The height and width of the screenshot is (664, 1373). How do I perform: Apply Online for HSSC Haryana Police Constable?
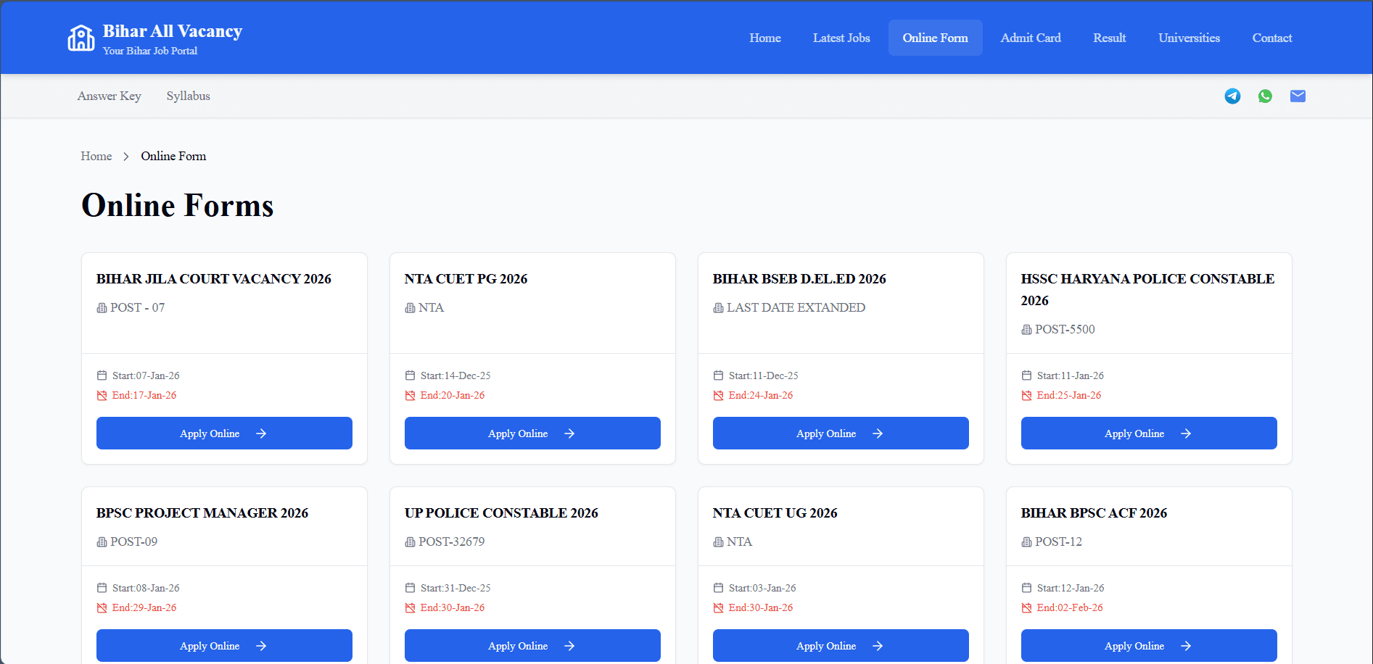pyautogui.click(x=1148, y=433)
